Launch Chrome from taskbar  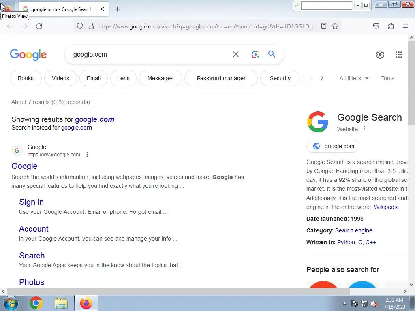pos(36,303)
